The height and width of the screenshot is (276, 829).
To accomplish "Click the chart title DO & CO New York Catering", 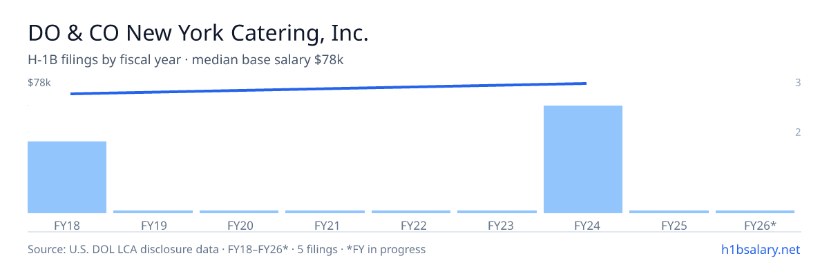I will [x=198, y=33].
